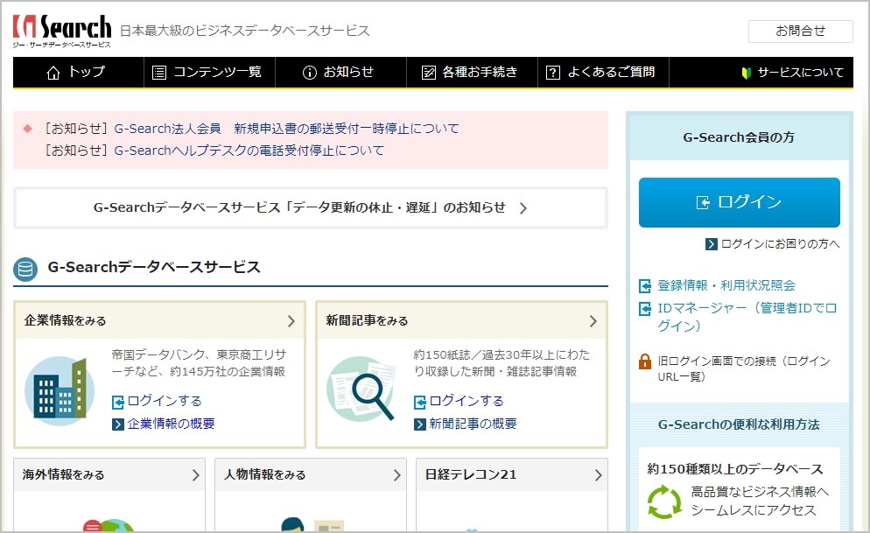Open the 新聞記事の概要 link
Screen dimensions: 870x533
[x=473, y=424]
